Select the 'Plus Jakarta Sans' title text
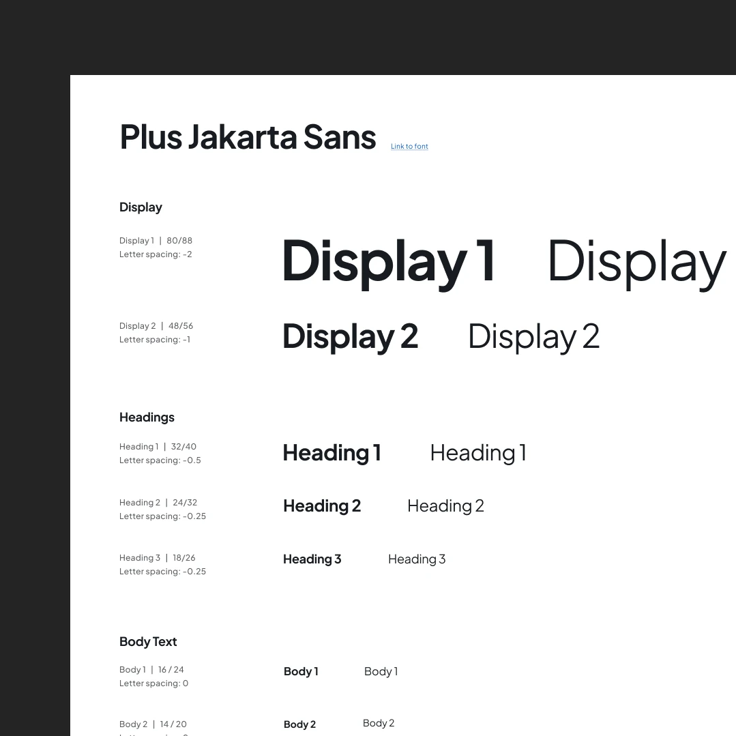 248,138
